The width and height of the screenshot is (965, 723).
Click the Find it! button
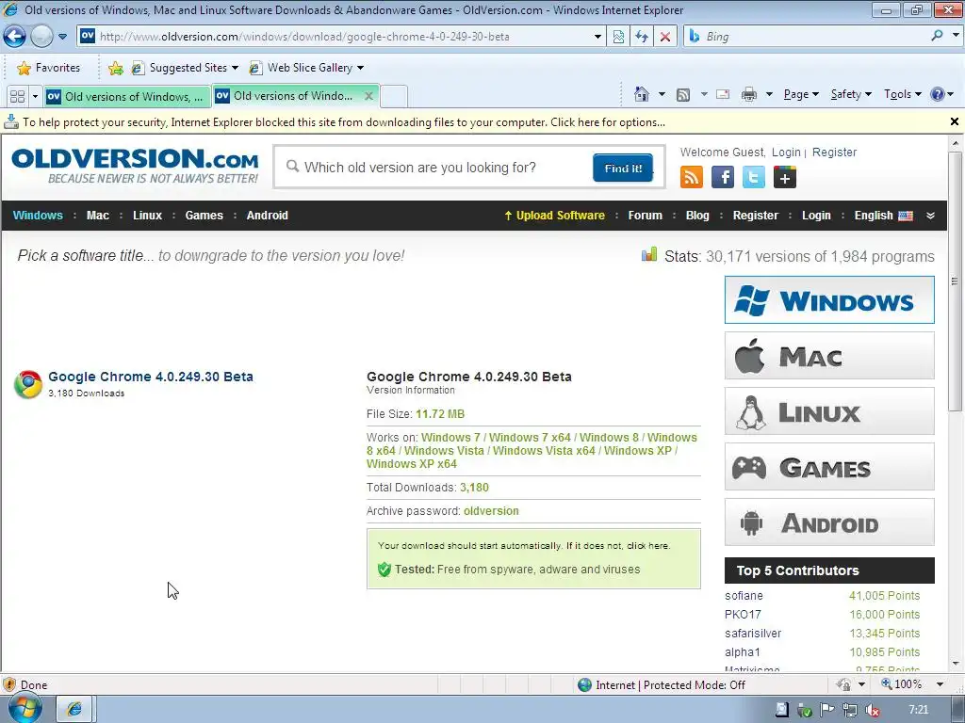tap(623, 168)
